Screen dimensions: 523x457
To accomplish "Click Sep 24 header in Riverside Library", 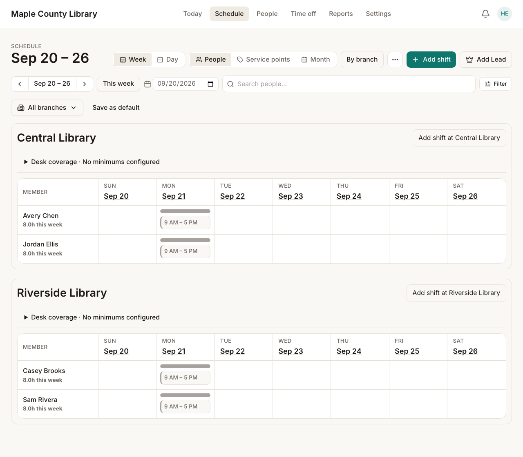I will [x=349, y=351].
